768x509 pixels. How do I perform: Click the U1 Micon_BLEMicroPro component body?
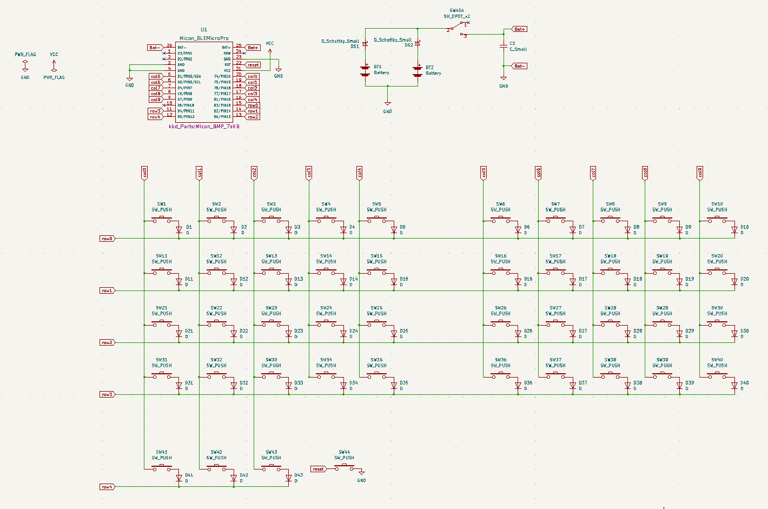click(204, 82)
